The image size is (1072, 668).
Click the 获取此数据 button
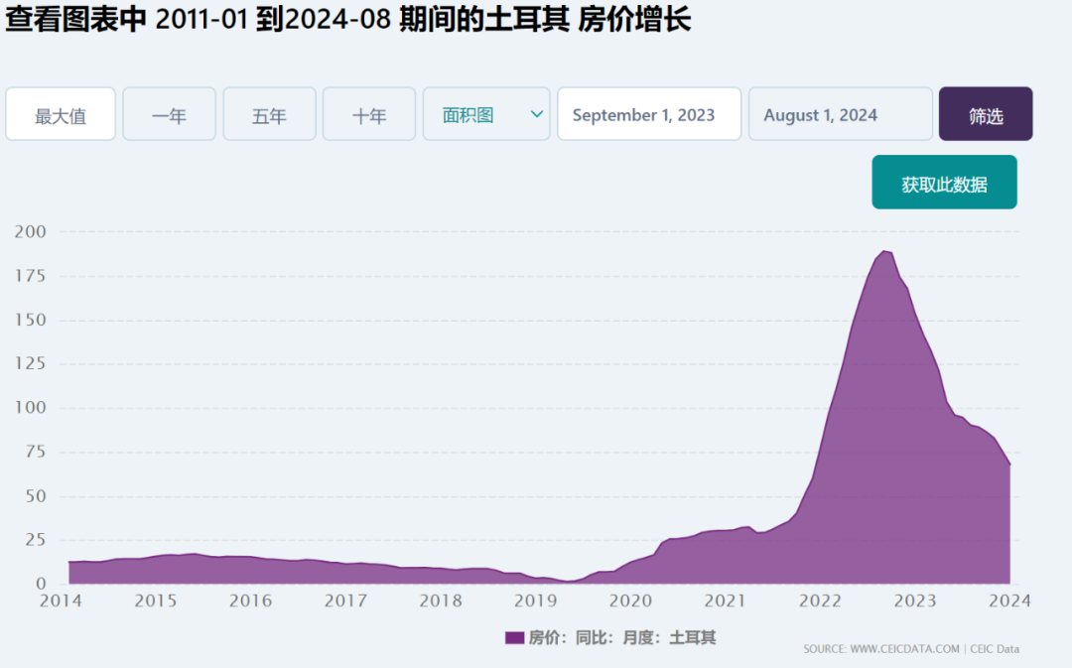point(944,182)
